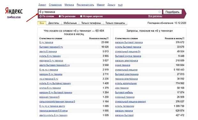
Task: Open query 'авито купить б +у технику'
Action: pos(53,115)
